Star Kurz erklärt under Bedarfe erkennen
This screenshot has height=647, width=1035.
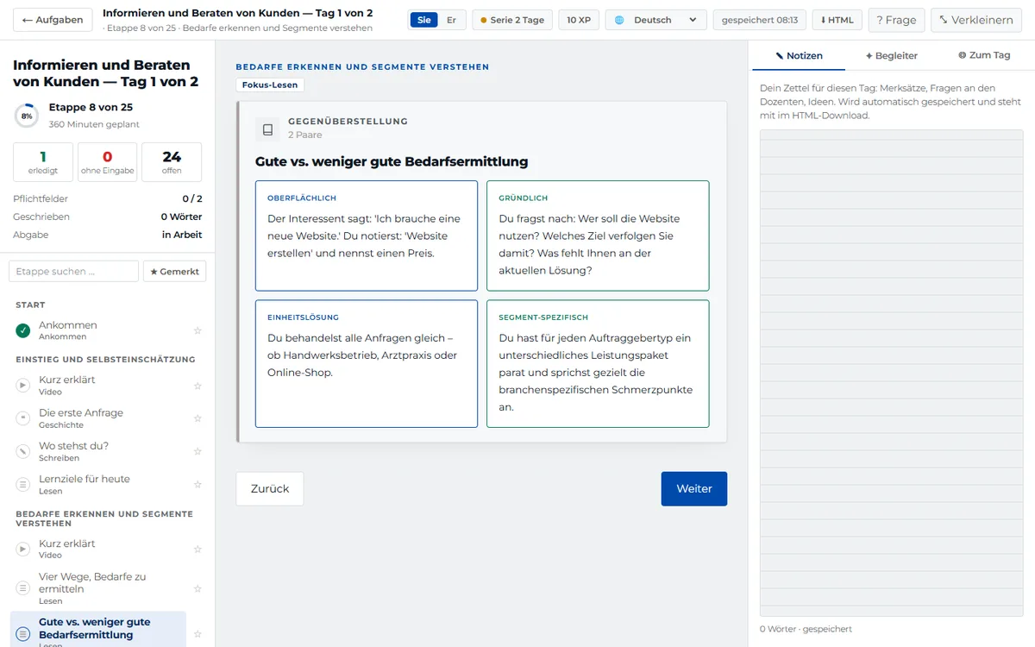[198, 550]
